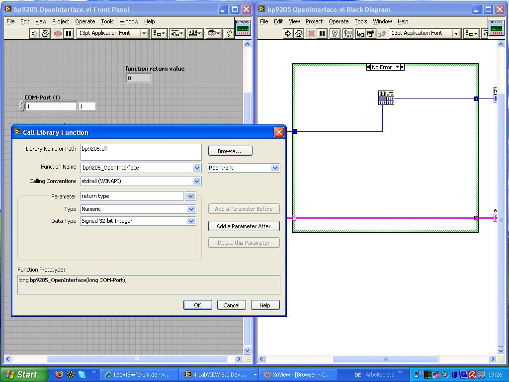Click Add a Parameter After button
This screenshot has height=382, width=509.
pyautogui.click(x=244, y=226)
